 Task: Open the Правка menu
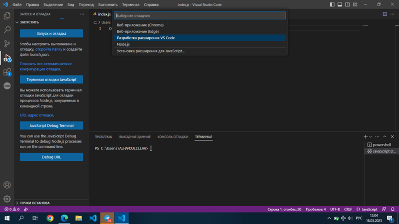point(32,4)
